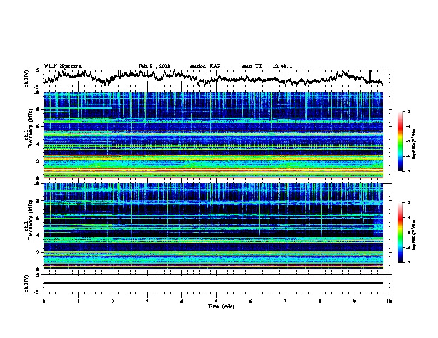This screenshot has width=438, height=338.
Task: Click the "6" kHz tick on ch.2 axis
Action: click(39, 218)
